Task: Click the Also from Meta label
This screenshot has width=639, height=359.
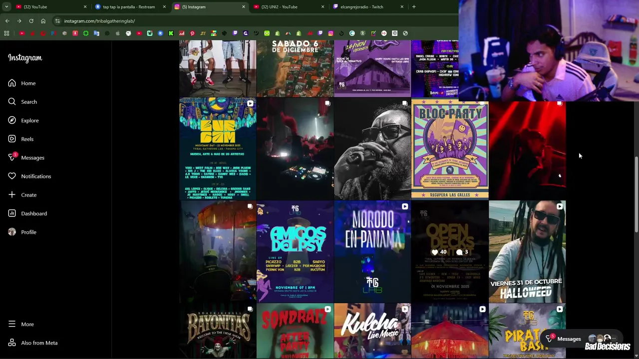Action: coord(39,343)
